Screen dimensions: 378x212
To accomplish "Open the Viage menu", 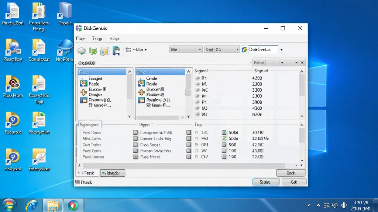I will (x=114, y=38).
